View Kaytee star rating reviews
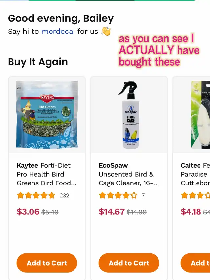Image resolution: width=210 pixels, height=280 pixels. 36,195
